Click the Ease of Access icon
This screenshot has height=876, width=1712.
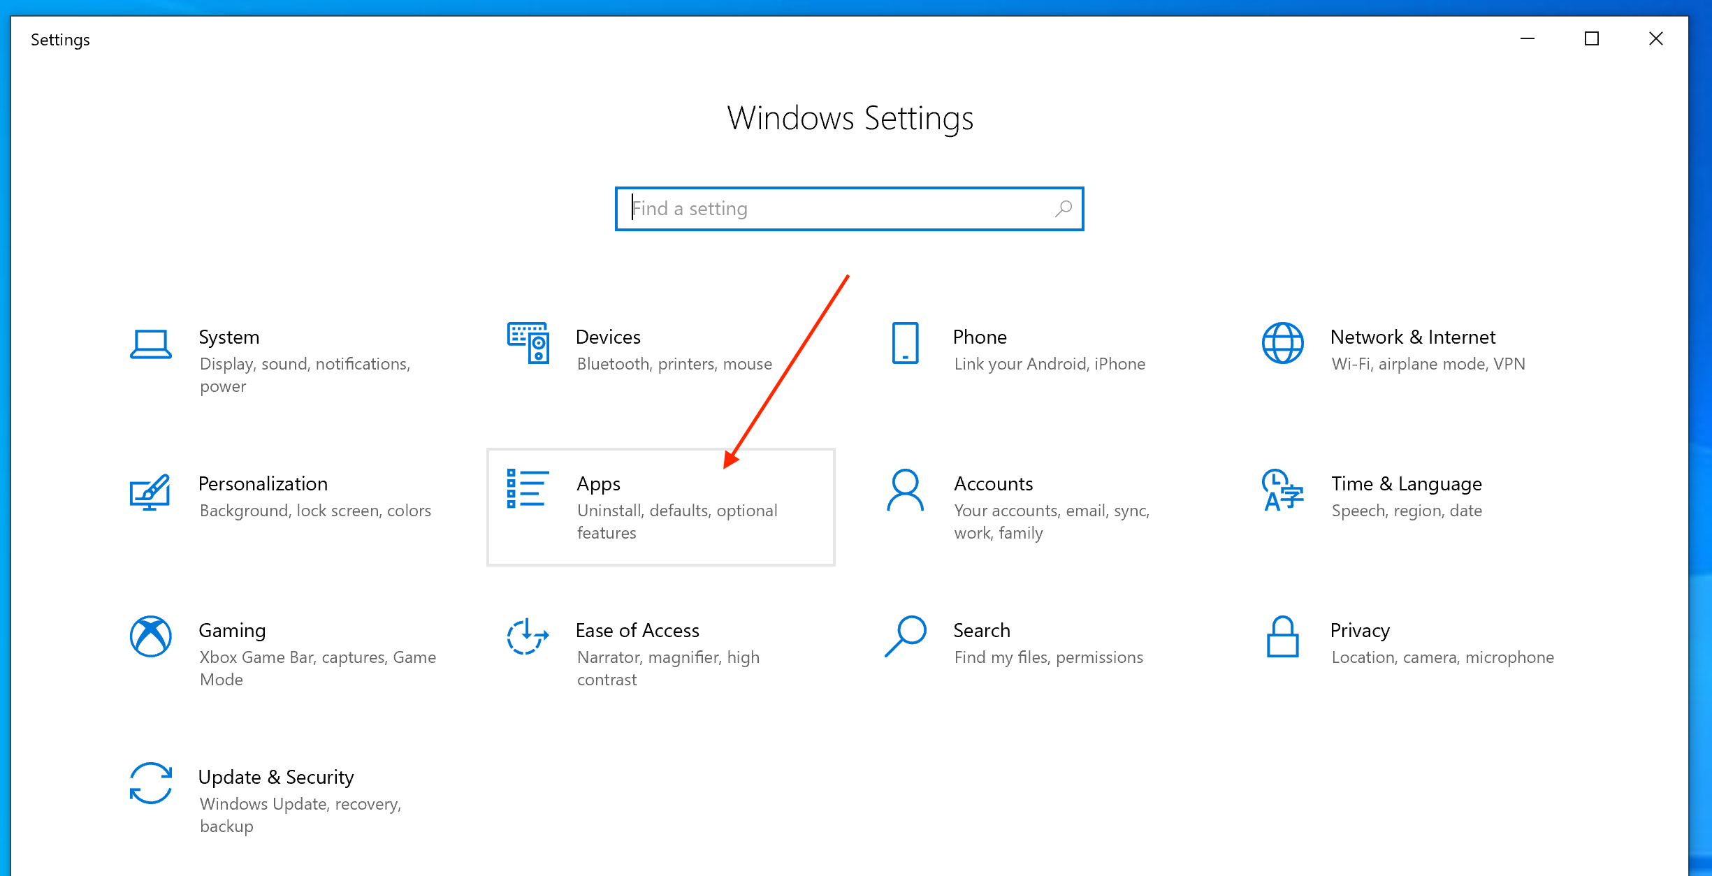point(528,636)
